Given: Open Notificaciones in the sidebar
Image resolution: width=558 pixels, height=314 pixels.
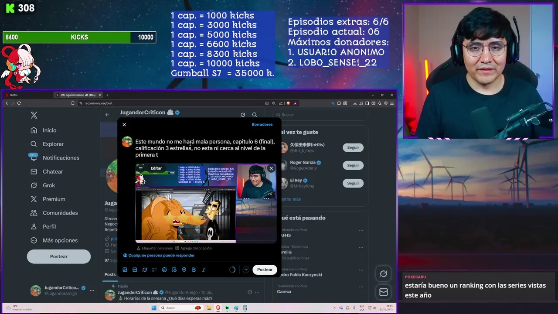Looking at the screenshot, I should [x=55, y=158].
